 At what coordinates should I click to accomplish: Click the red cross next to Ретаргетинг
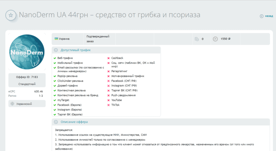[109, 72]
